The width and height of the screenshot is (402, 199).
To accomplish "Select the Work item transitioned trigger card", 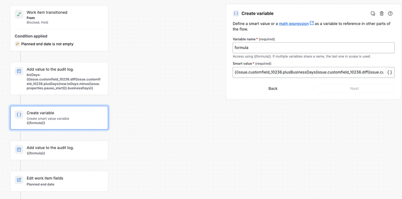I will point(59,29).
